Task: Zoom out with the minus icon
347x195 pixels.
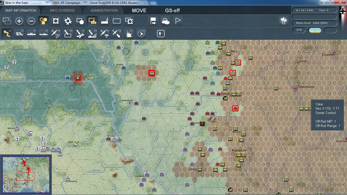Action: 31,21
